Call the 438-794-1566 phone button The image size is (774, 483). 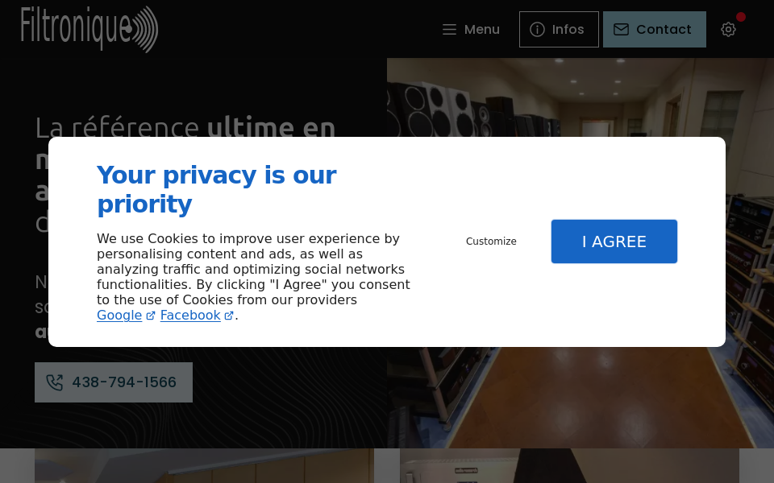point(114,382)
